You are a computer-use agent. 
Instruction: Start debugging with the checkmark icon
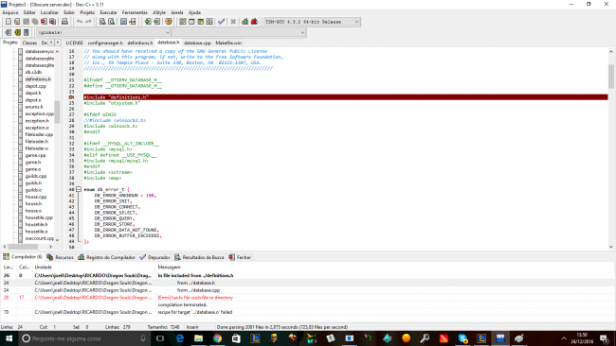point(221,22)
